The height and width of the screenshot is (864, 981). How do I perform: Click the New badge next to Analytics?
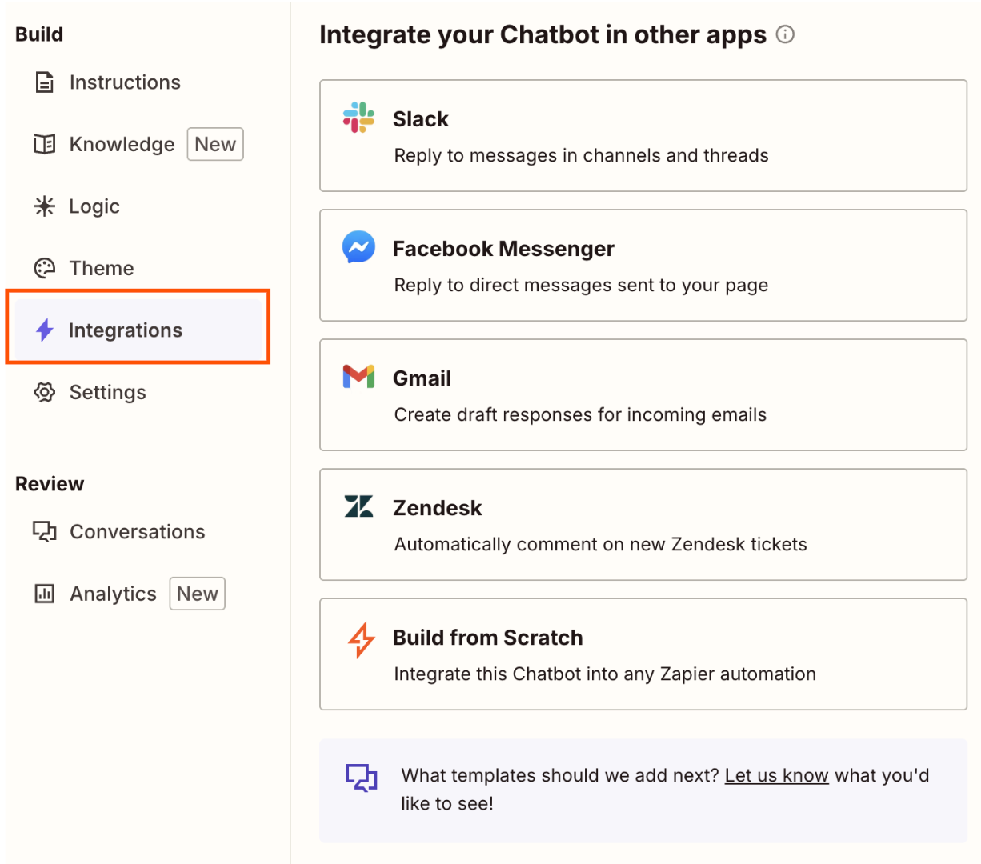tap(197, 594)
